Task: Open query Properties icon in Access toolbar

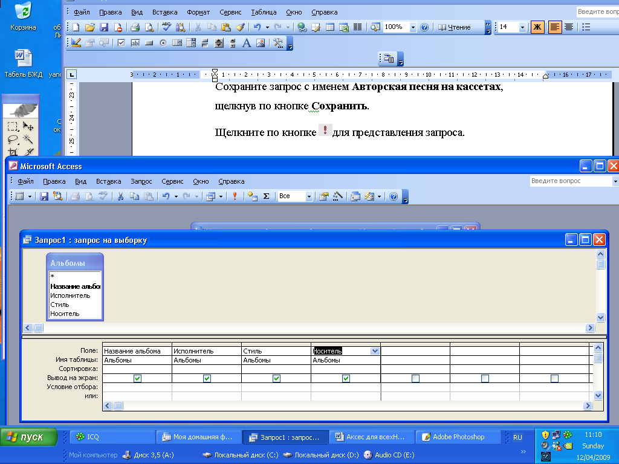Action: (x=324, y=196)
